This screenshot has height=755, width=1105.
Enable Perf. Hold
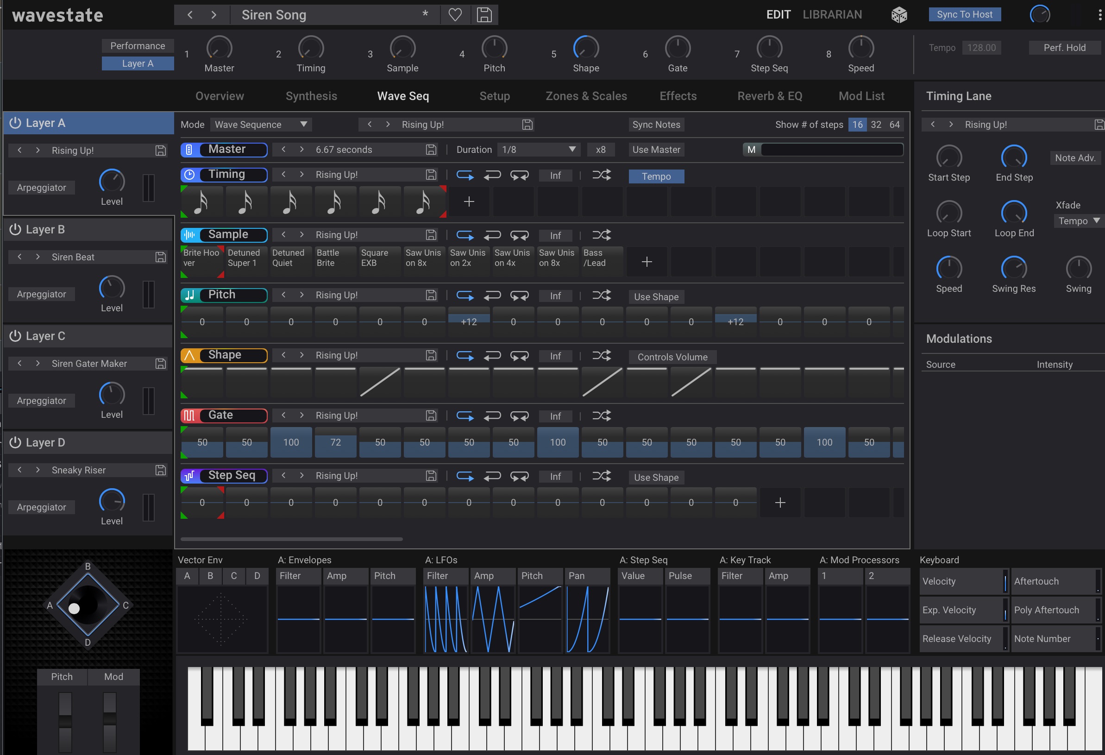(x=1065, y=47)
